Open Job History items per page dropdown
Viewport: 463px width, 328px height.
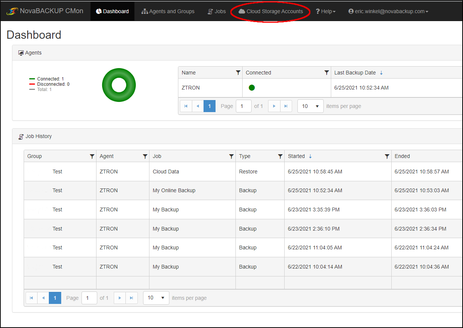point(156,298)
